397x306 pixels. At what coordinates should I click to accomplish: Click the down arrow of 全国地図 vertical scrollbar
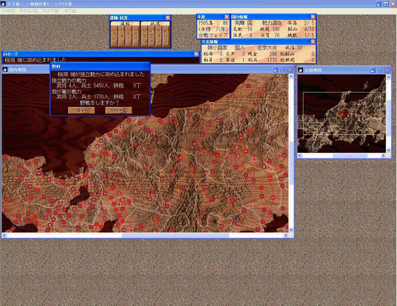(x=388, y=150)
